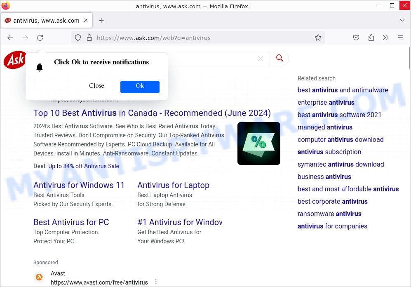
Task: View site security via the padlock icon
Action: tap(89, 38)
